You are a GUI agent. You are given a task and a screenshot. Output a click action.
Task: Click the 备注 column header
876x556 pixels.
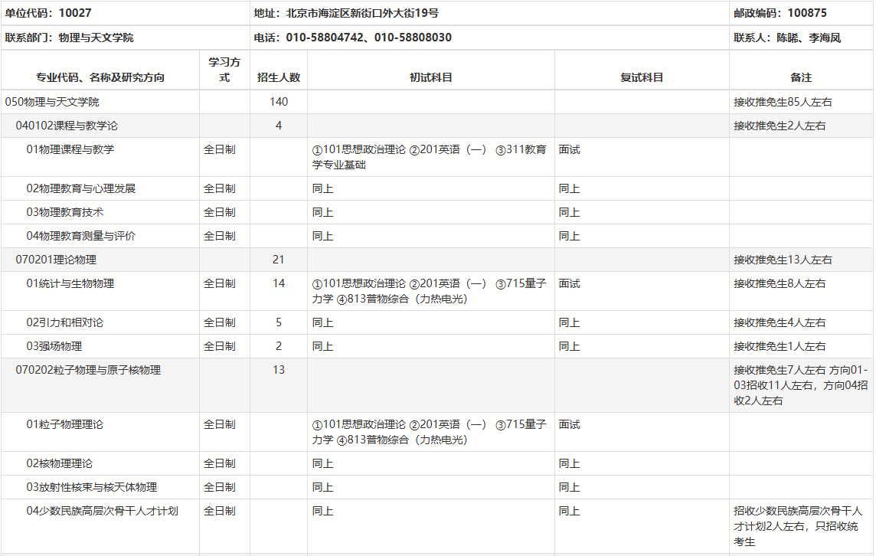coord(801,77)
